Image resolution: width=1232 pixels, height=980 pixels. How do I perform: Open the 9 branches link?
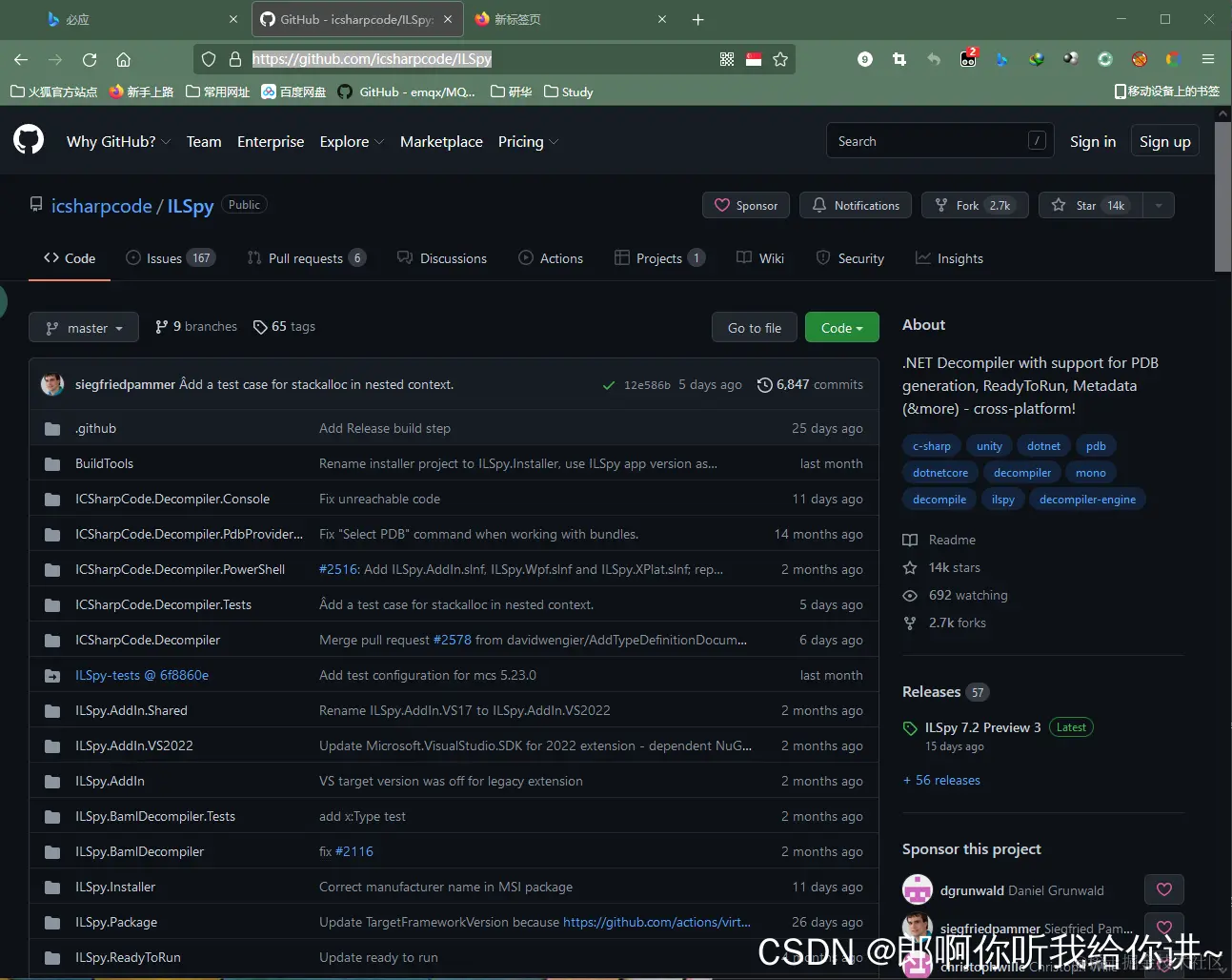click(196, 327)
